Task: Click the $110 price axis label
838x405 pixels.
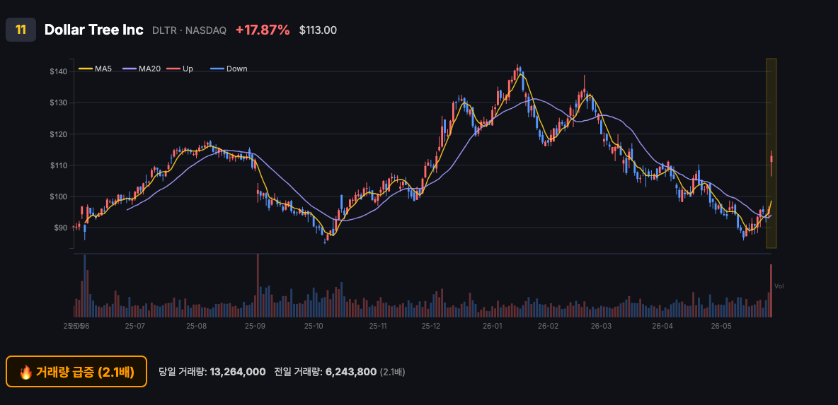Action: [x=57, y=165]
